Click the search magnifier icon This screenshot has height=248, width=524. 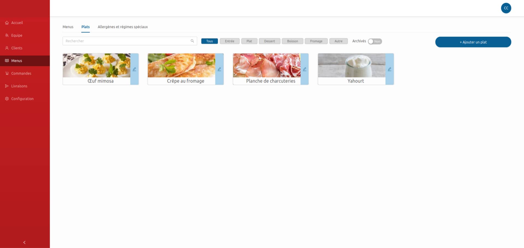(x=192, y=41)
